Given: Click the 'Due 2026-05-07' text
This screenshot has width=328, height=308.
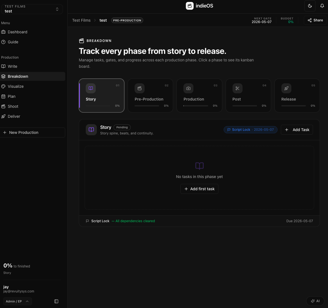Looking at the screenshot, I should click(x=299, y=221).
